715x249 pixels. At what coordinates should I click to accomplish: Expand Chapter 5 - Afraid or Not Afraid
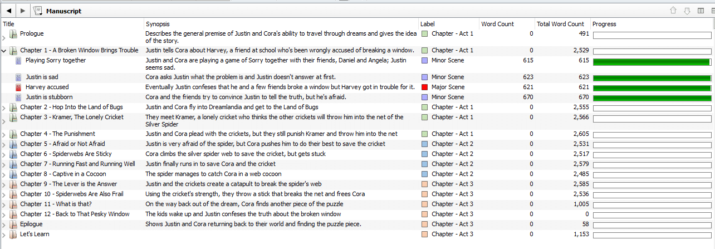pos(4,144)
